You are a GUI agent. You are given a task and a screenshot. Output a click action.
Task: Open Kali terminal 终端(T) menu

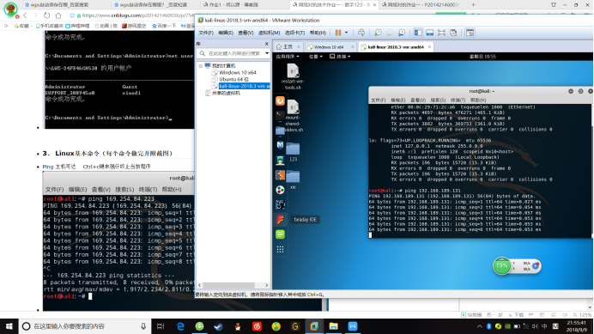(458, 100)
